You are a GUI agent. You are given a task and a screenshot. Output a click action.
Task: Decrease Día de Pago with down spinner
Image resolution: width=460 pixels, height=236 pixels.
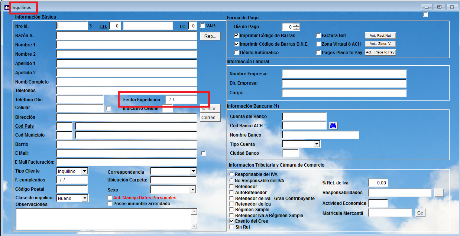pyautogui.click(x=296, y=29)
